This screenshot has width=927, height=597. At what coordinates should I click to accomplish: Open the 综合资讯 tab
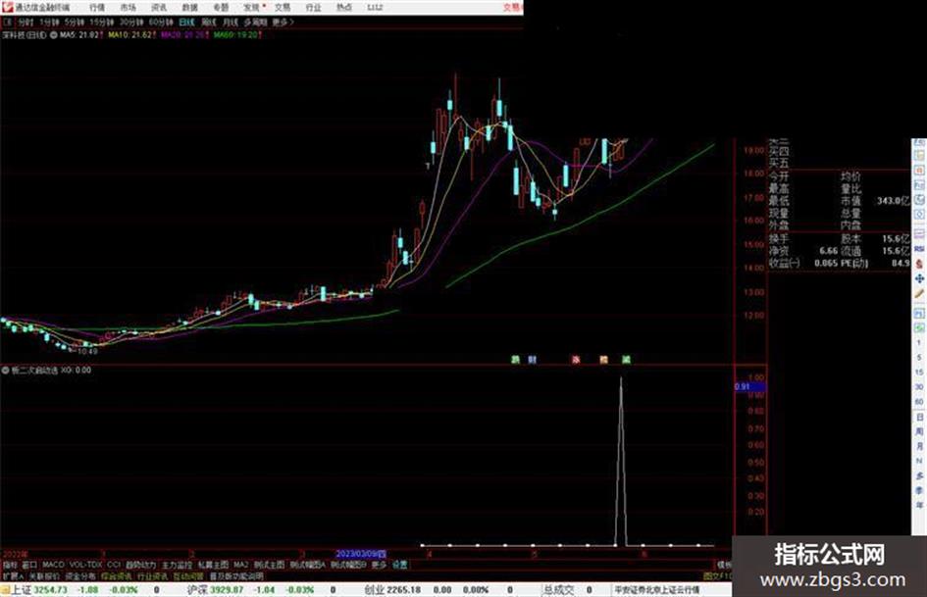point(117,575)
